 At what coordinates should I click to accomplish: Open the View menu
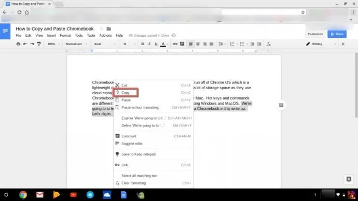coord(39,36)
